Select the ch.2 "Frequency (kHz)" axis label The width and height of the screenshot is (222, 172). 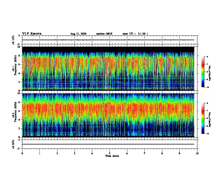pyautogui.click(x=15, y=112)
